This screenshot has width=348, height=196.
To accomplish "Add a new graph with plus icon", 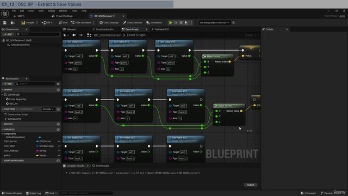I will pos(58,90).
